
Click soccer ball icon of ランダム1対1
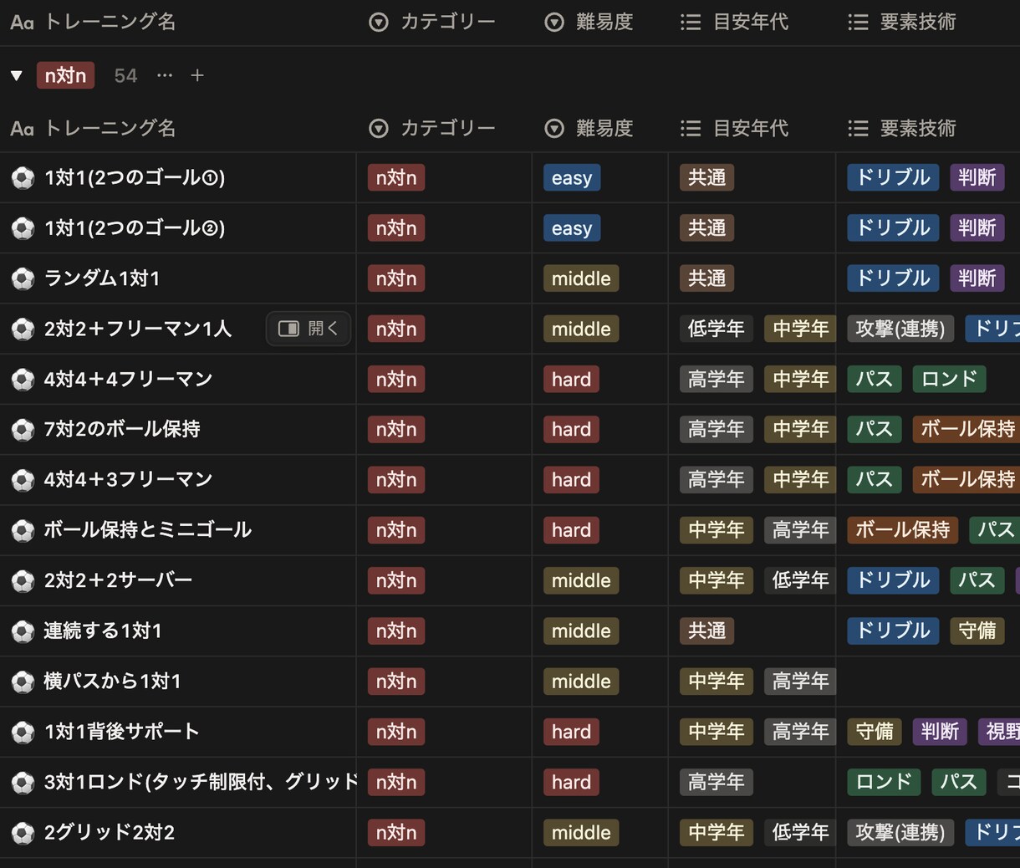[23, 278]
